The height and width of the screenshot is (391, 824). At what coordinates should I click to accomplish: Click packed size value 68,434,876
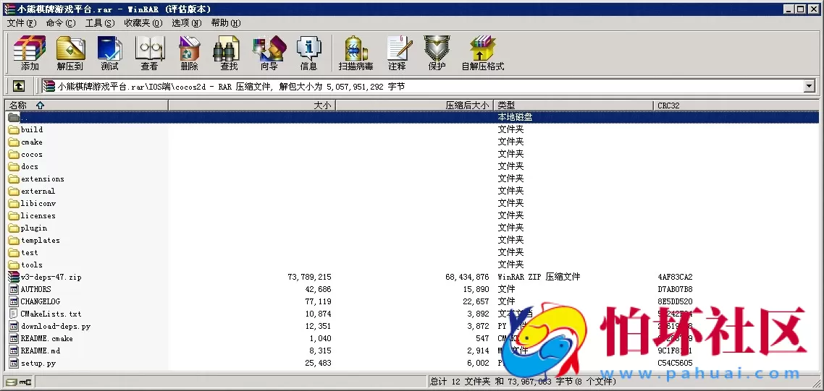(467, 277)
